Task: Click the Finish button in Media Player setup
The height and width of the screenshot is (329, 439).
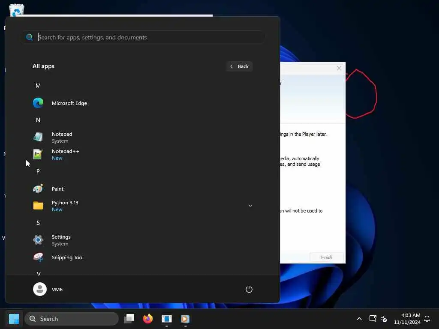Action: coord(326,257)
